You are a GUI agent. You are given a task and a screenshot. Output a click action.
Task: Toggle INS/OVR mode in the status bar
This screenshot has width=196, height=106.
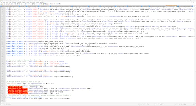[193, 105]
